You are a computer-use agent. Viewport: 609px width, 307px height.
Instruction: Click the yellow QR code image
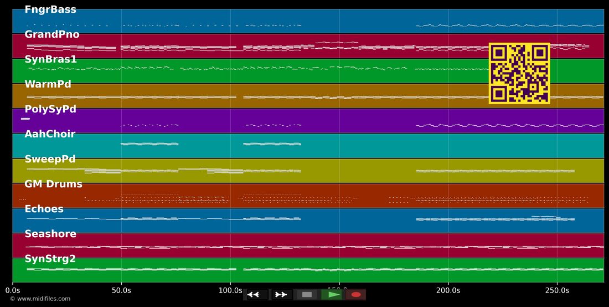(x=519, y=74)
